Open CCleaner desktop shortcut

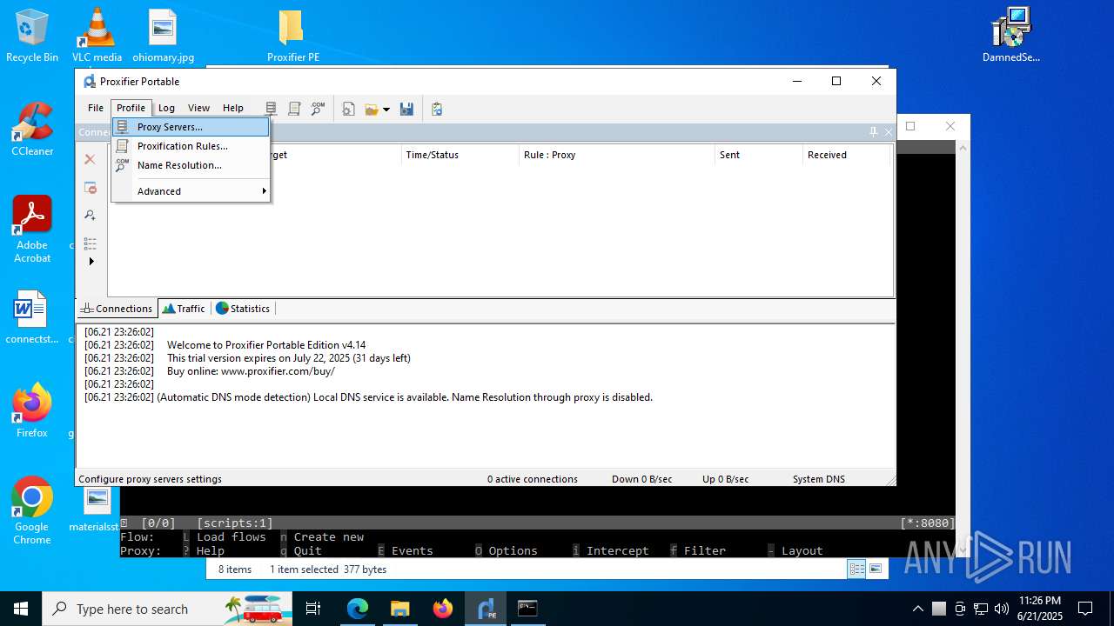coord(32,130)
